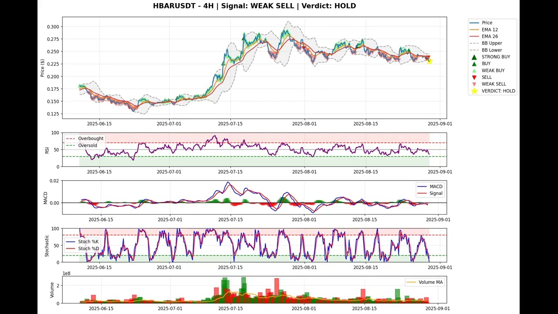Screen dimensions: 558x314
Task: Click the Stoch %K legend entry
Action: [x=83, y=242]
